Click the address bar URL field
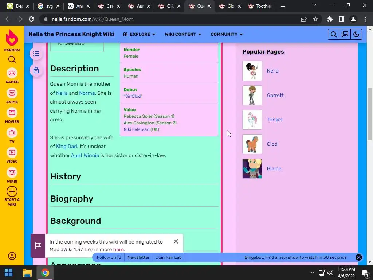 pos(166,19)
